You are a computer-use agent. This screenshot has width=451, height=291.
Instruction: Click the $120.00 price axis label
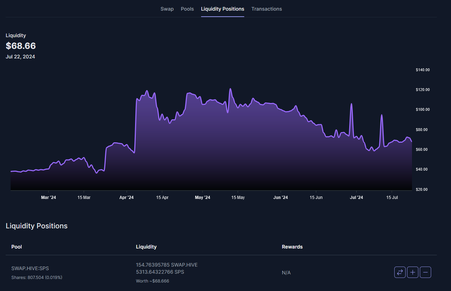click(x=423, y=90)
